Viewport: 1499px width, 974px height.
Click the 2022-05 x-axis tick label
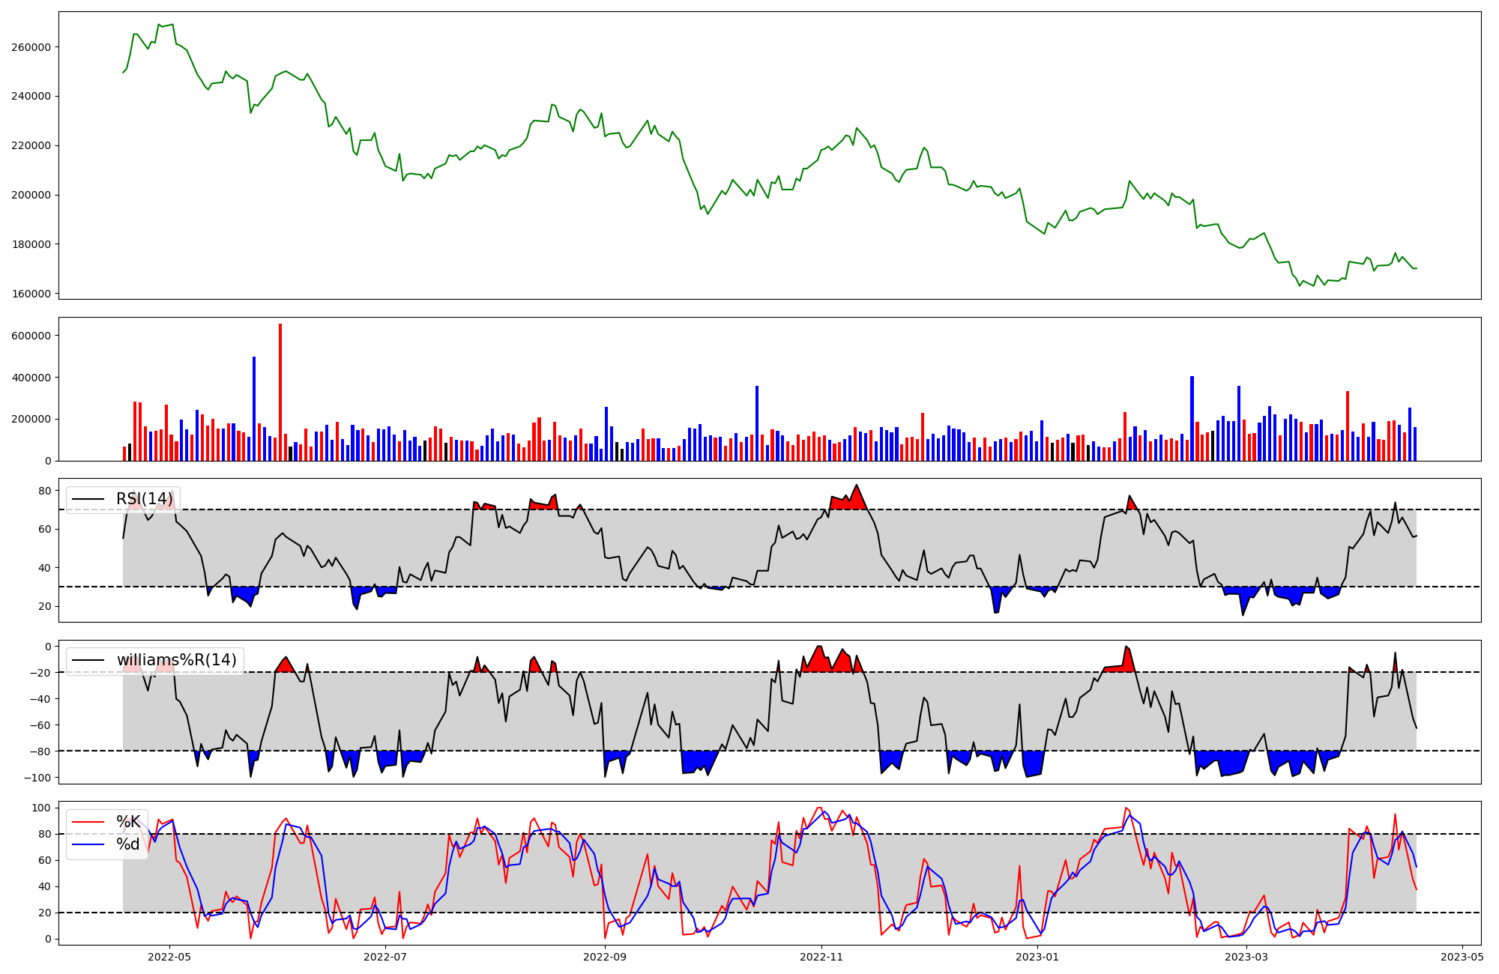pos(169,957)
